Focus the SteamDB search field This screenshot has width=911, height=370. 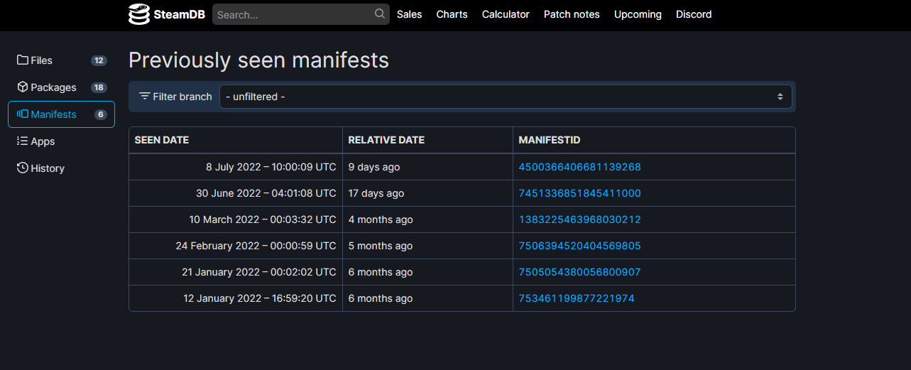pos(293,14)
